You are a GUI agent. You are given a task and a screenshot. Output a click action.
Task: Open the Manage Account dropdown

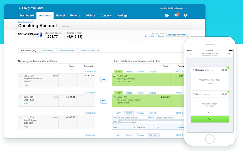[178, 35]
